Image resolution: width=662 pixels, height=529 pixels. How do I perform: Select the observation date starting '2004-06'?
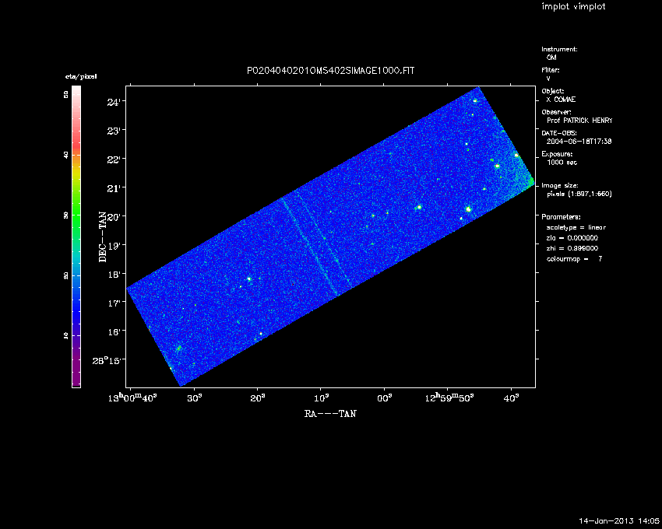point(579,142)
